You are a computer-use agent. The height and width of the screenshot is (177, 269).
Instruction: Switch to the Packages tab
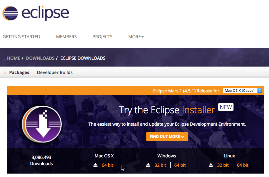[x=19, y=72]
